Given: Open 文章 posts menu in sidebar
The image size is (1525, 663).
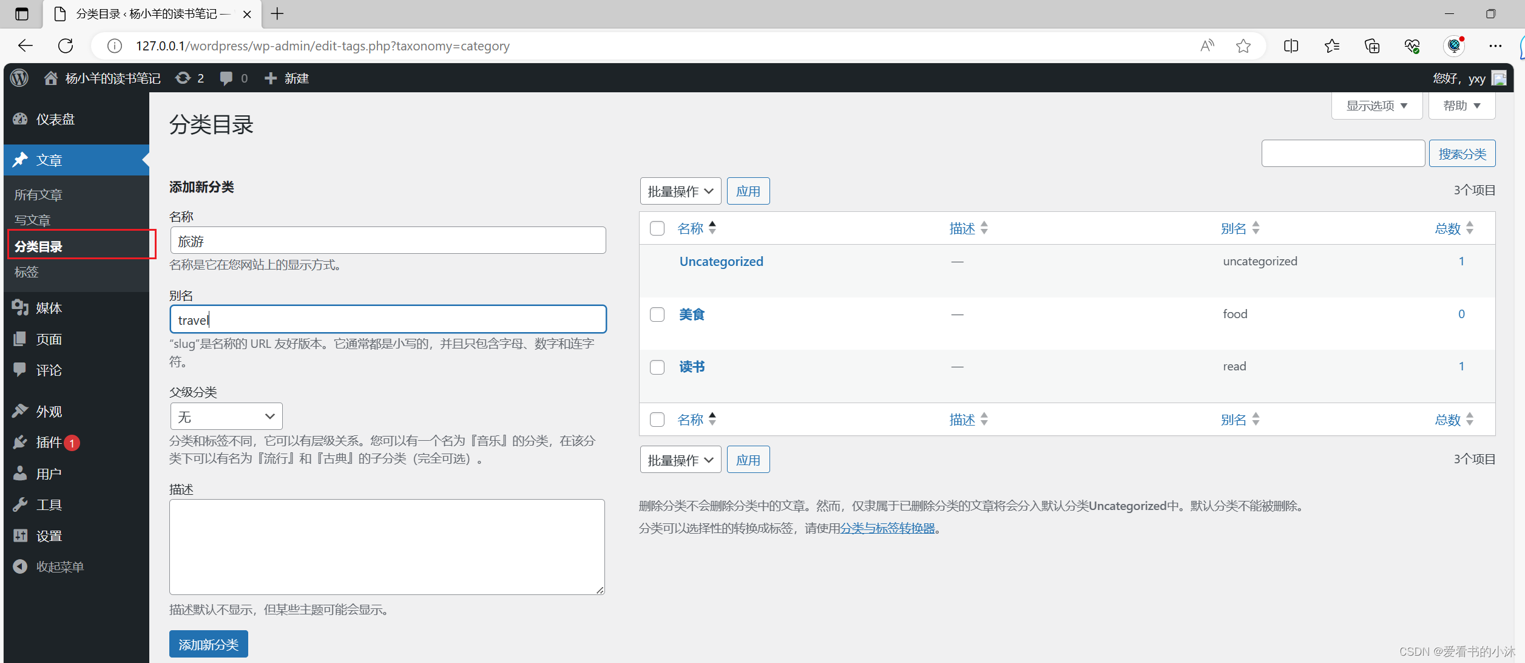Looking at the screenshot, I should coord(76,160).
